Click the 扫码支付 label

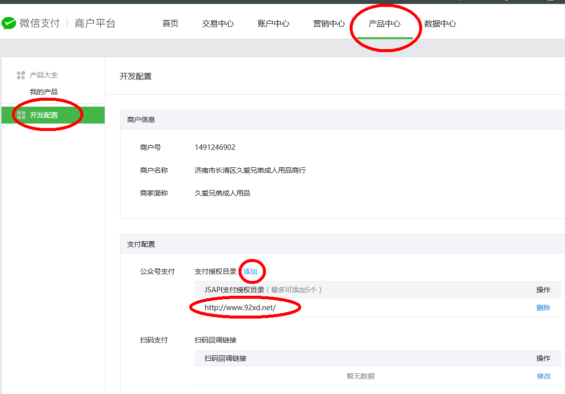(154, 340)
